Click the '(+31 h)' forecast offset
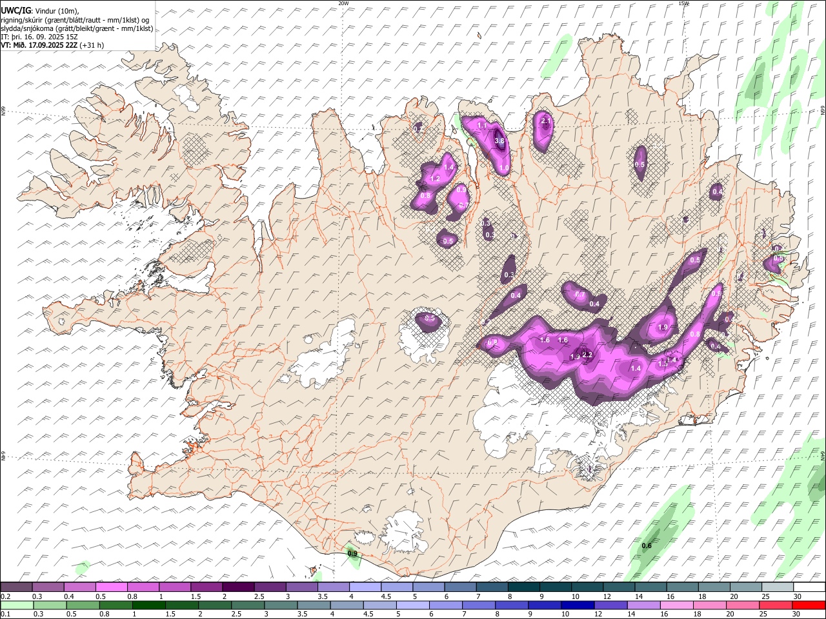Viewport: 826px width, 619px height. tap(92, 45)
